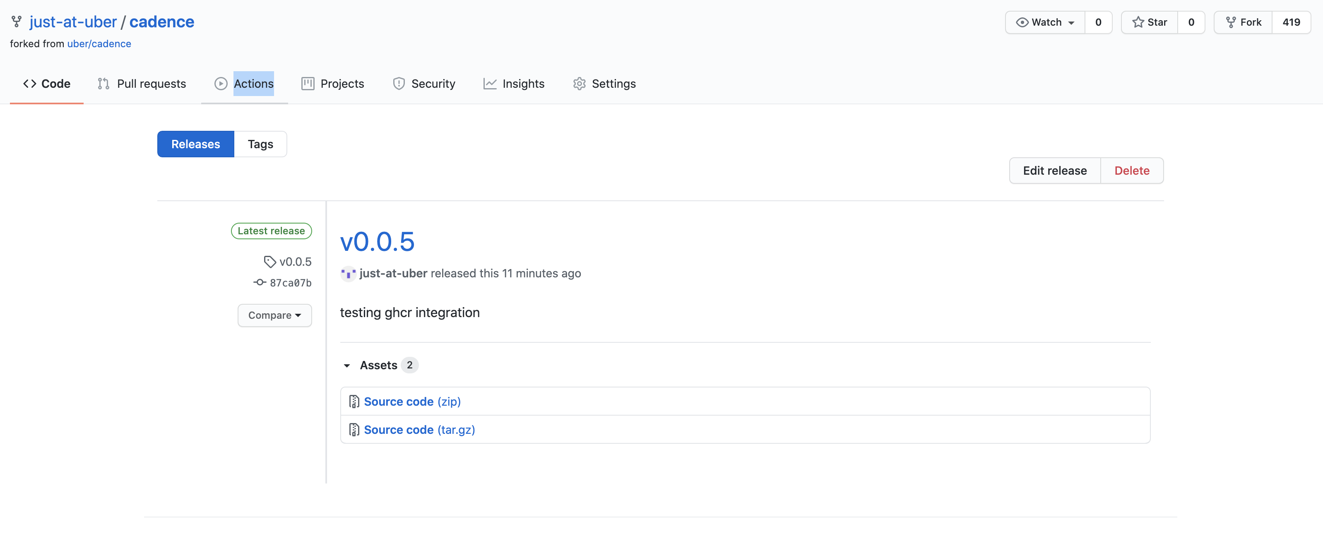Click the fork icon beside repository name
Image resolution: width=1323 pixels, height=534 pixels.
17,22
